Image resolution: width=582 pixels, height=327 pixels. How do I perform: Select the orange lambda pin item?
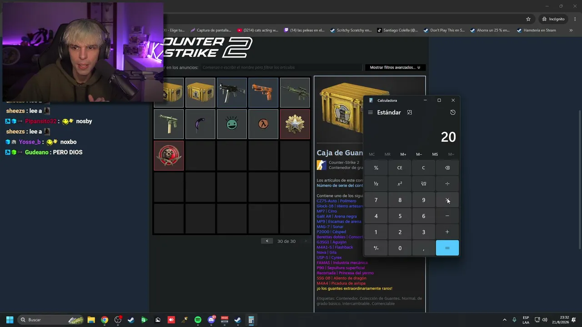tap(263, 124)
